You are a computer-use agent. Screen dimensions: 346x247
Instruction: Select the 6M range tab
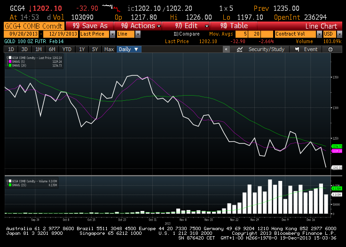[x=52, y=49]
